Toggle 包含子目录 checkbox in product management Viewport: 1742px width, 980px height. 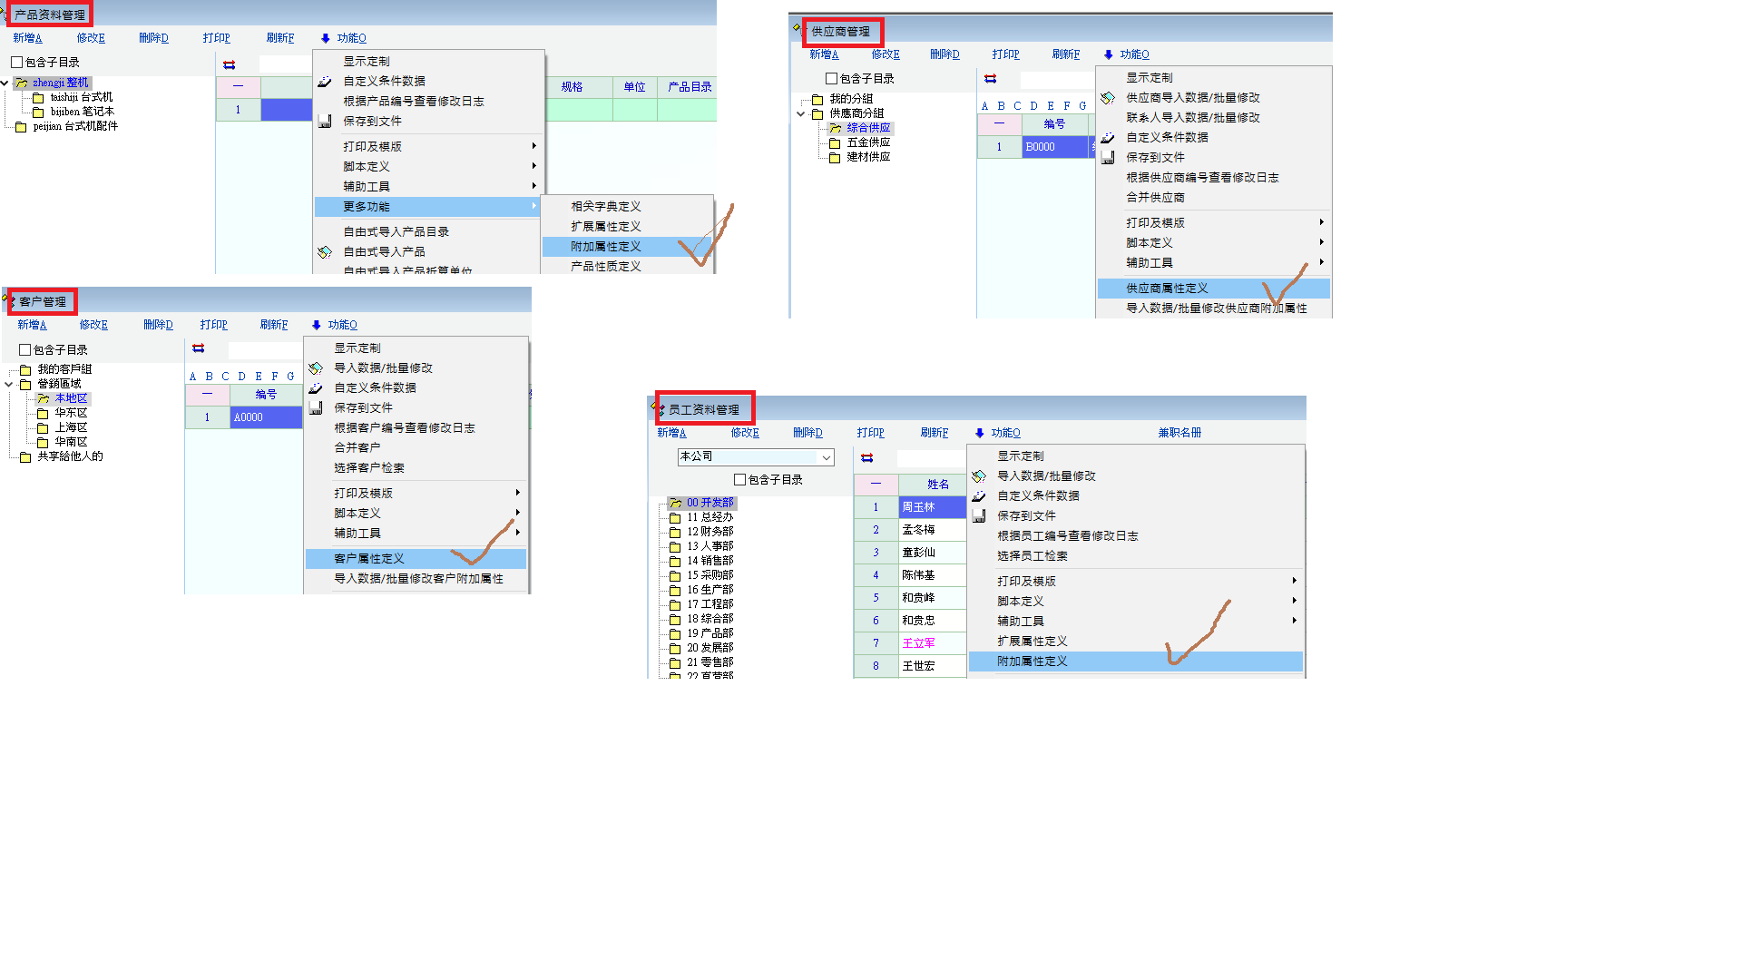click(x=17, y=63)
